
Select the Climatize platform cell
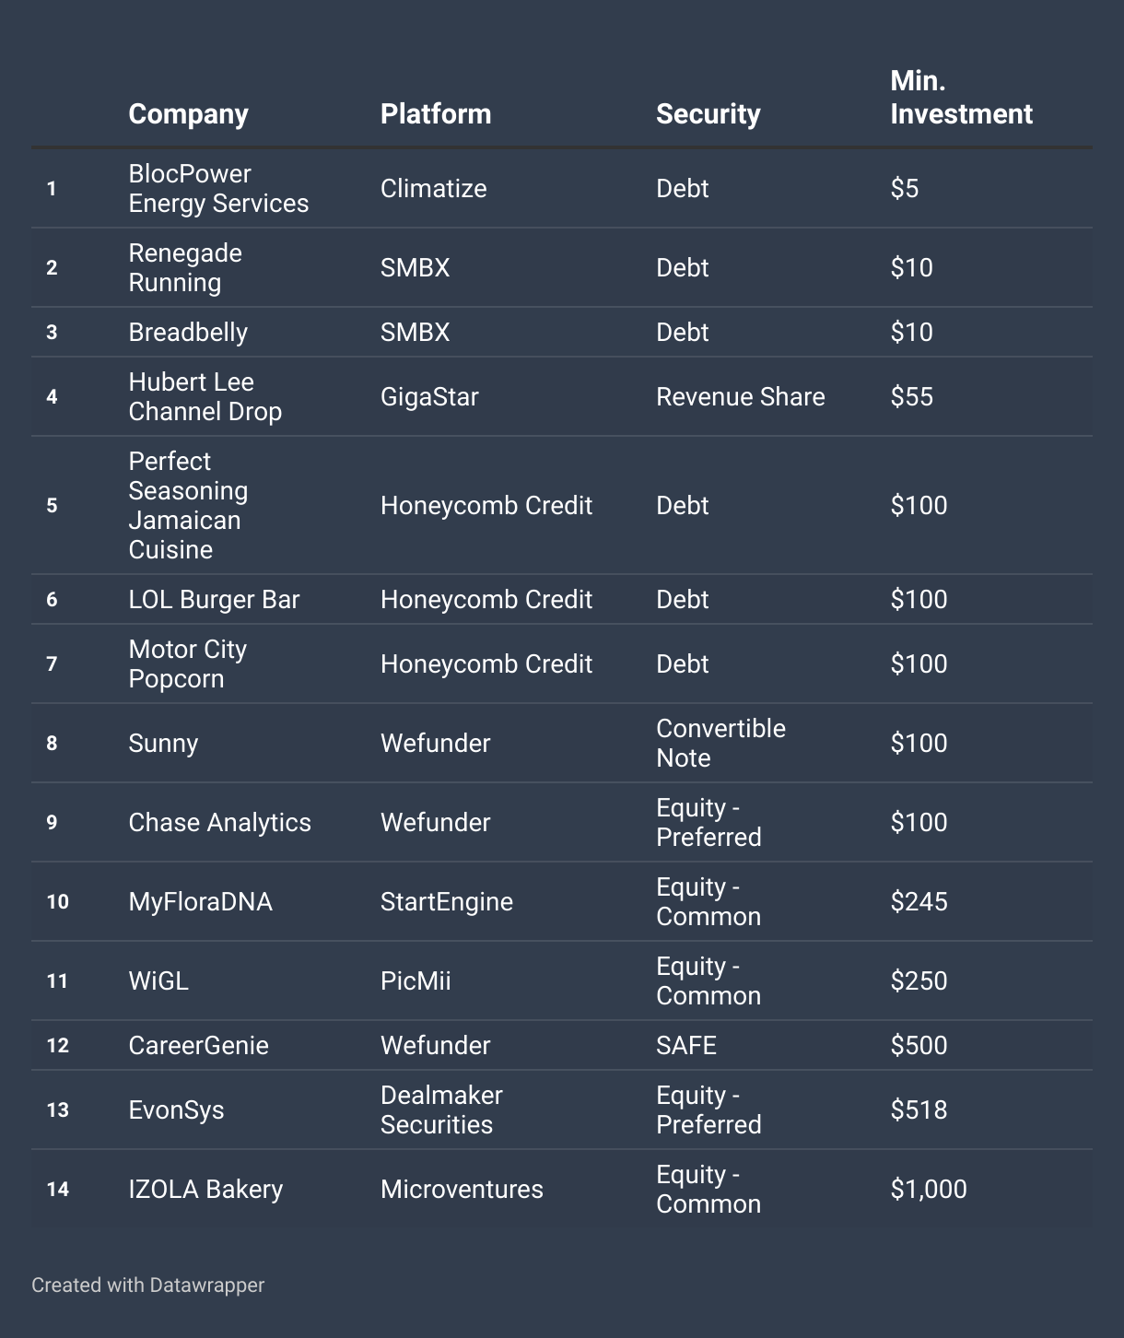coord(434,189)
